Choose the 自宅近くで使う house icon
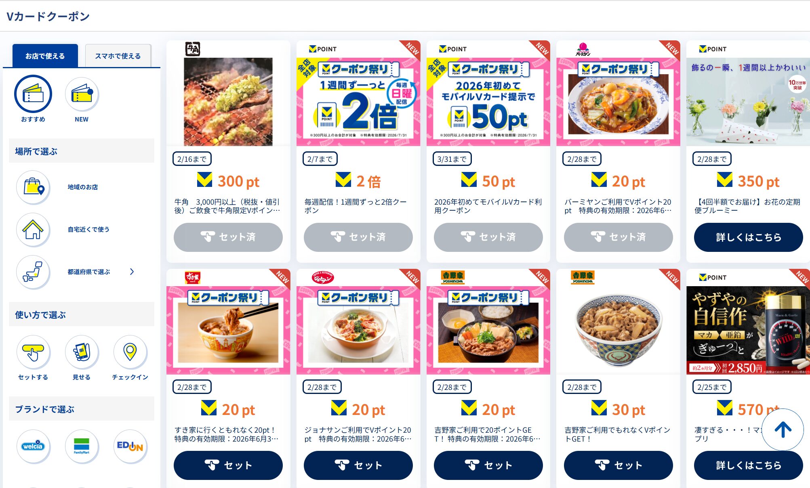This screenshot has width=810, height=488. click(33, 230)
